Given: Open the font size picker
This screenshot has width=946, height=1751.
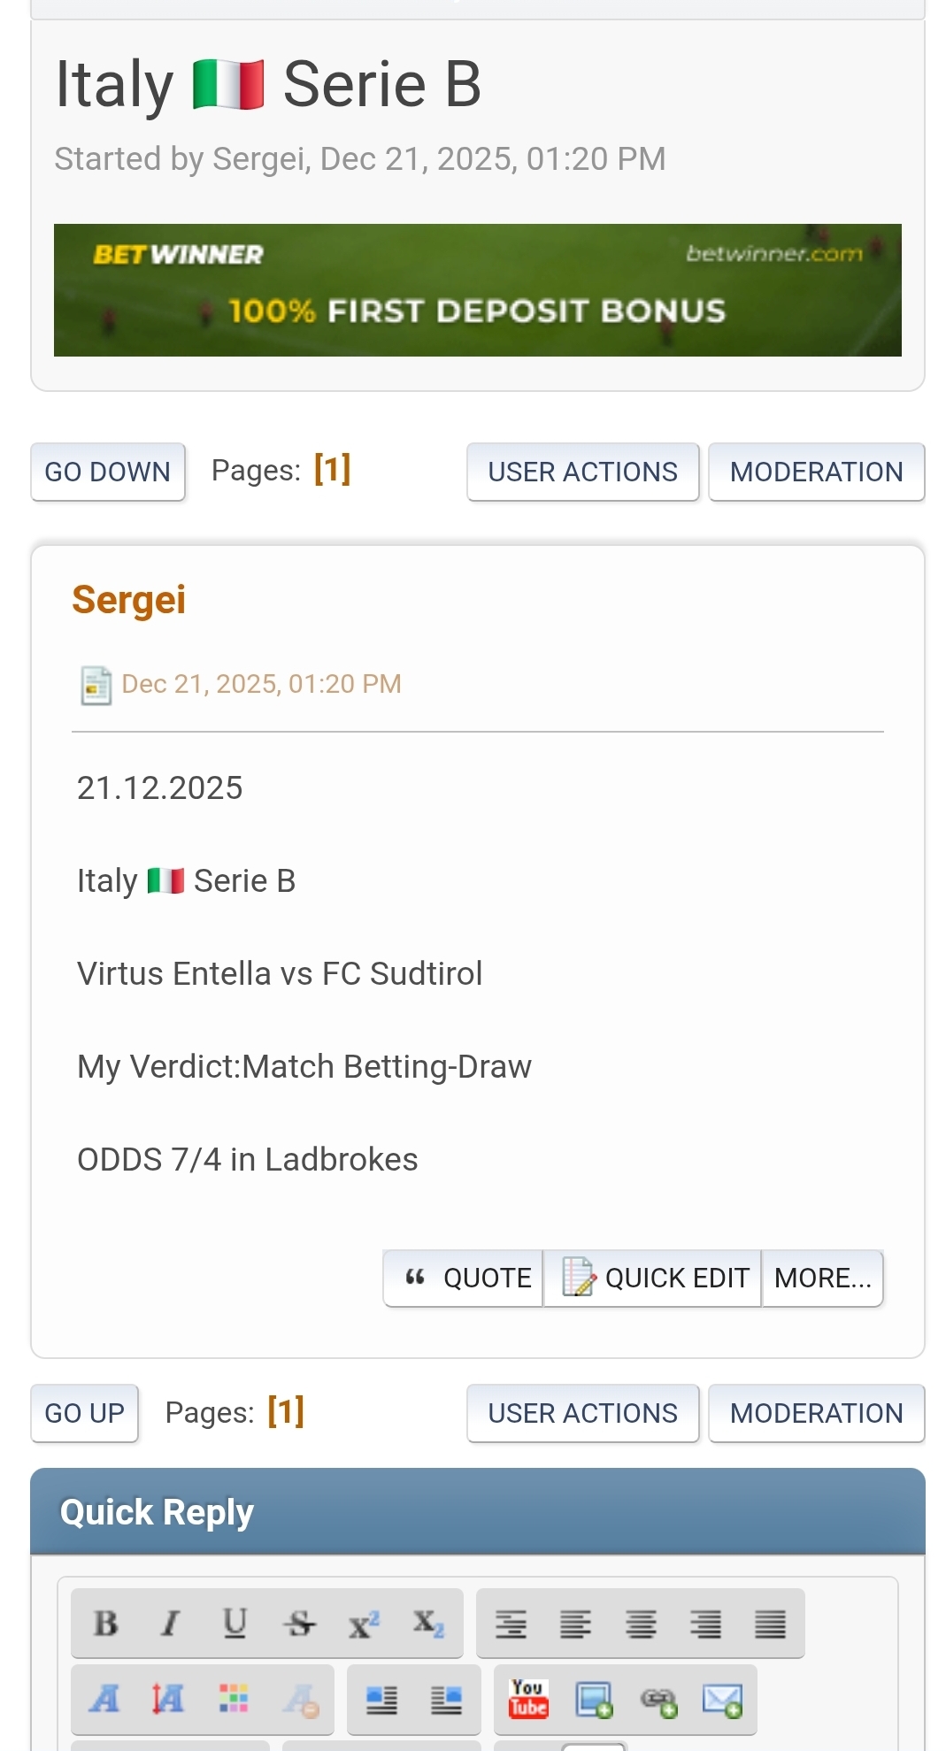Looking at the screenshot, I should [x=168, y=1699].
